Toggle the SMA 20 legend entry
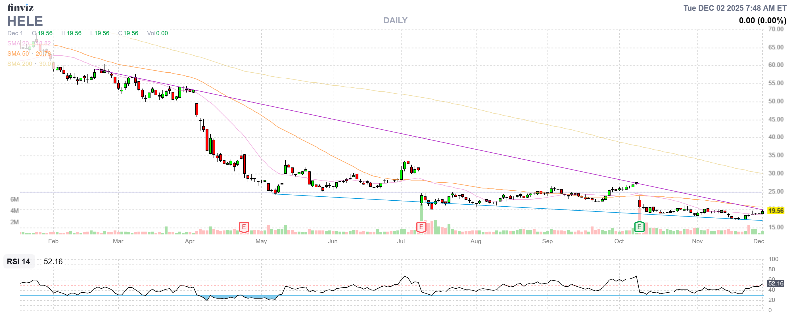Viewport: 794px width, 319px height. coord(18,43)
